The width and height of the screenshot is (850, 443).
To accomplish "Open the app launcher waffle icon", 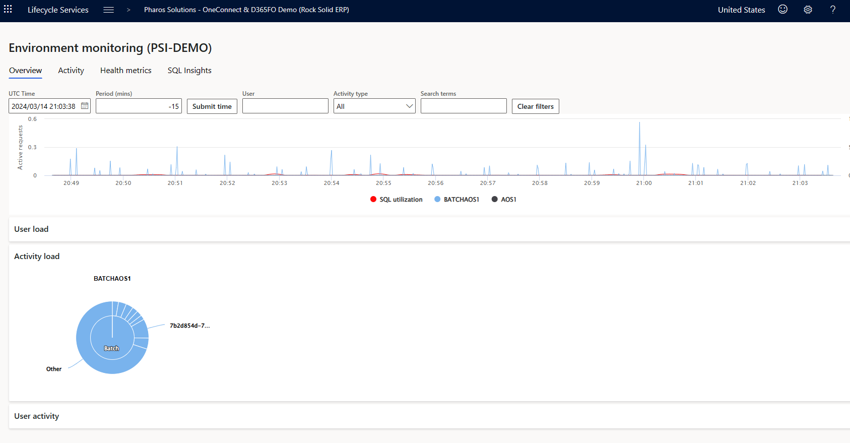I will pos(8,10).
